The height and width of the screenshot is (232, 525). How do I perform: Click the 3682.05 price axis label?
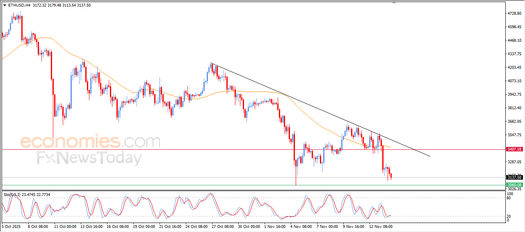514,122
